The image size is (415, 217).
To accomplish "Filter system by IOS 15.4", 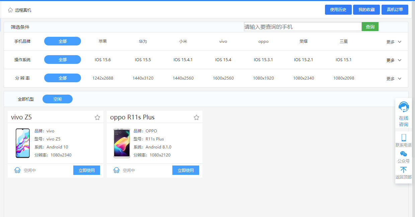I will [x=223, y=60].
